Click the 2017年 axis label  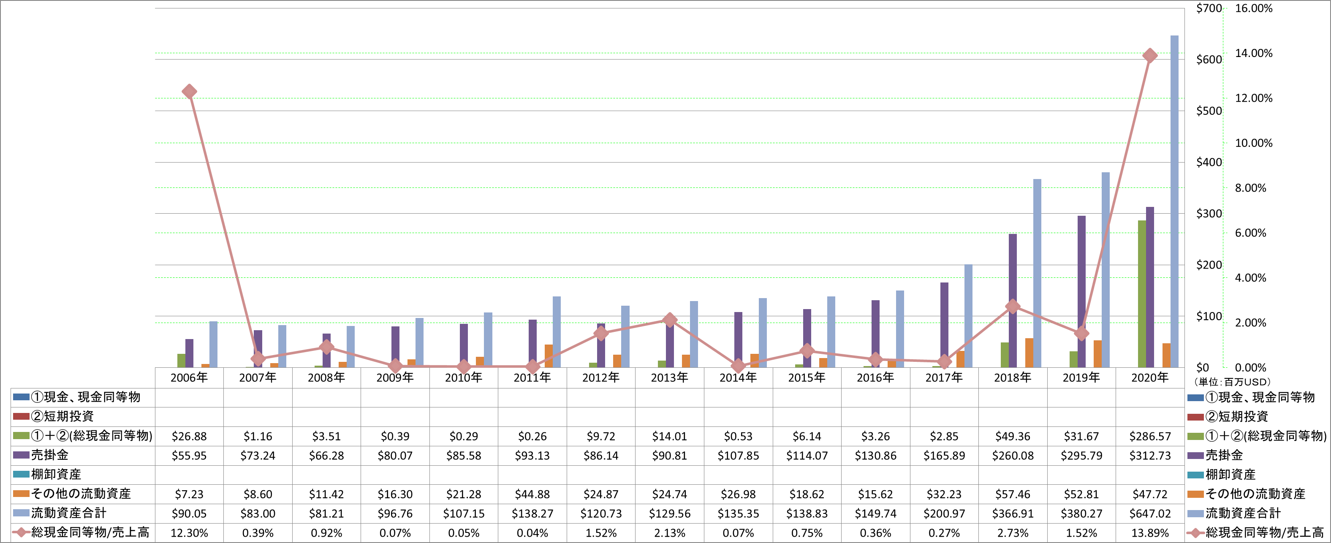[944, 377]
